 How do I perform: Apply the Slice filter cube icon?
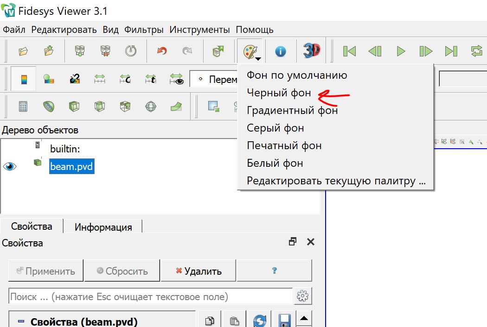point(100,107)
